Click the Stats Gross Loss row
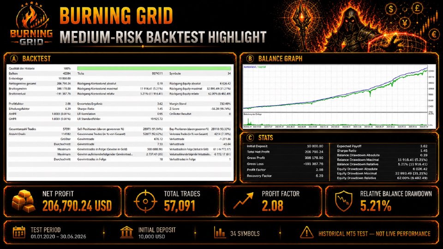 tap(285, 164)
